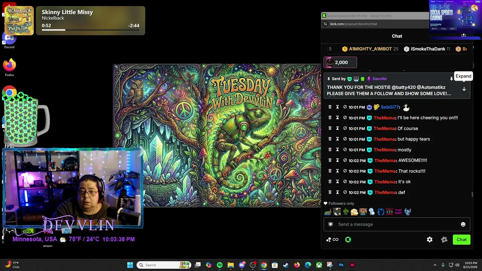Image resolution: width=482 pixels, height=271 pixels.
Task: Delete the 'That rocks!!!!' message
Action: pyautogui.click(x=330, y=171)
